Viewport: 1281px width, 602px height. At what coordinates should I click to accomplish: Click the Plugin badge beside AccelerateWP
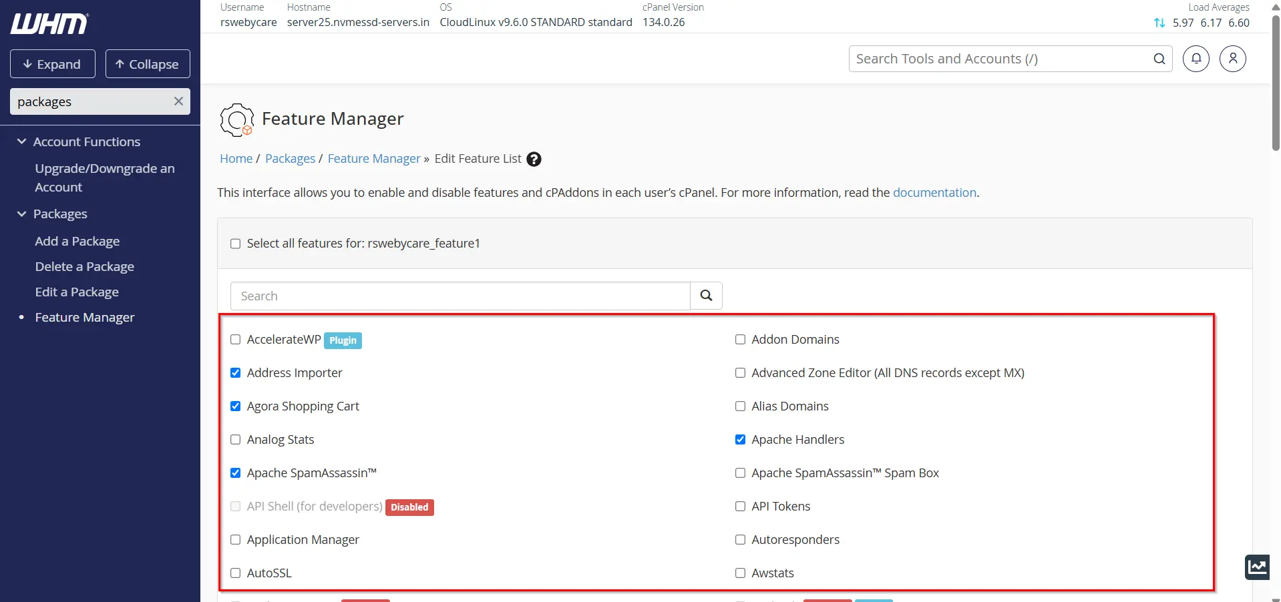tap(343, 340)
